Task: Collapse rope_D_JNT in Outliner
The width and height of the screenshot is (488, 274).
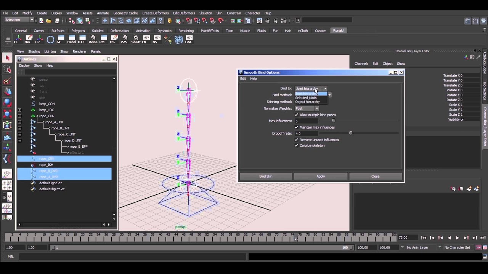Action: coord(19,140)
